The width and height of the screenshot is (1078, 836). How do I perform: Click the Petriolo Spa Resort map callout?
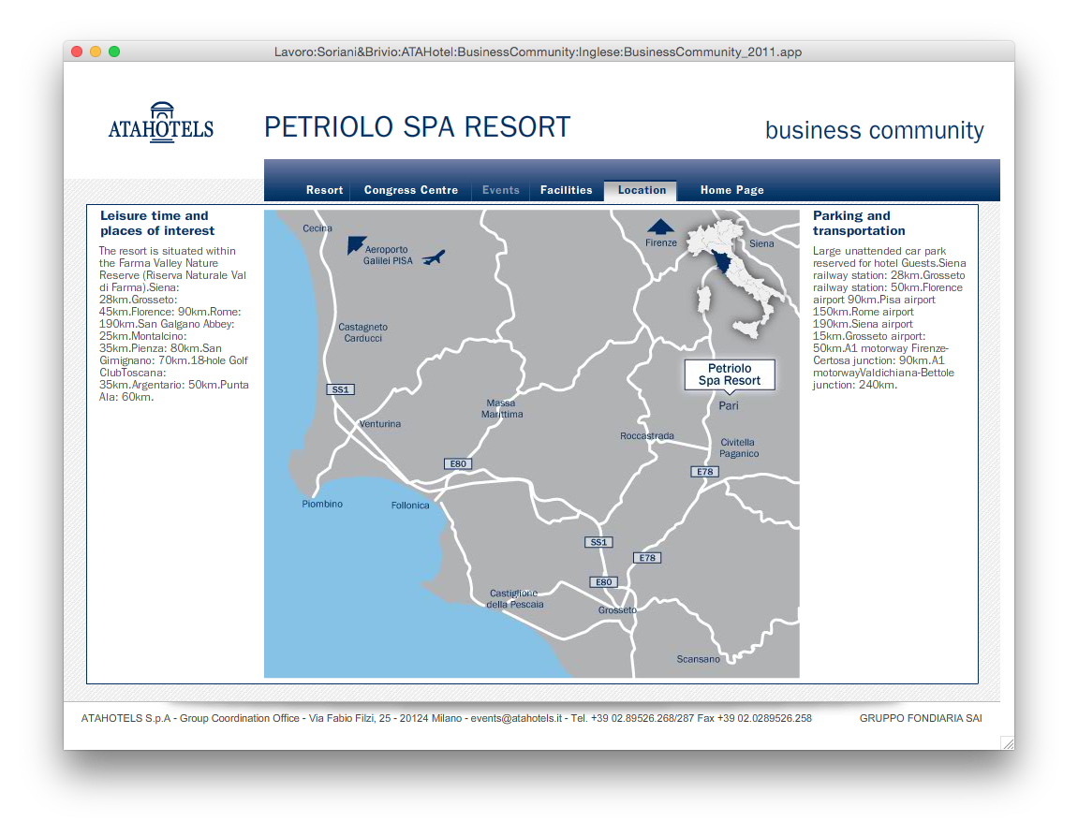(x=730, y=375)
